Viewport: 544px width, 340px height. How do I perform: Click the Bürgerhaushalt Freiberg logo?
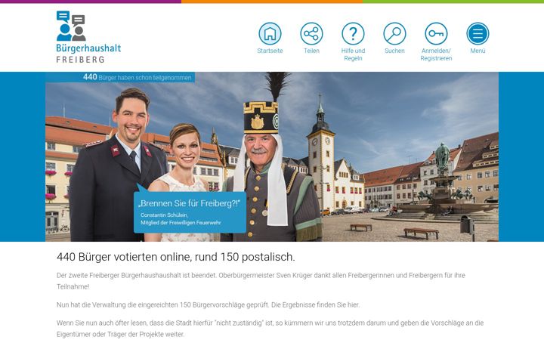(x=88, y=37)
